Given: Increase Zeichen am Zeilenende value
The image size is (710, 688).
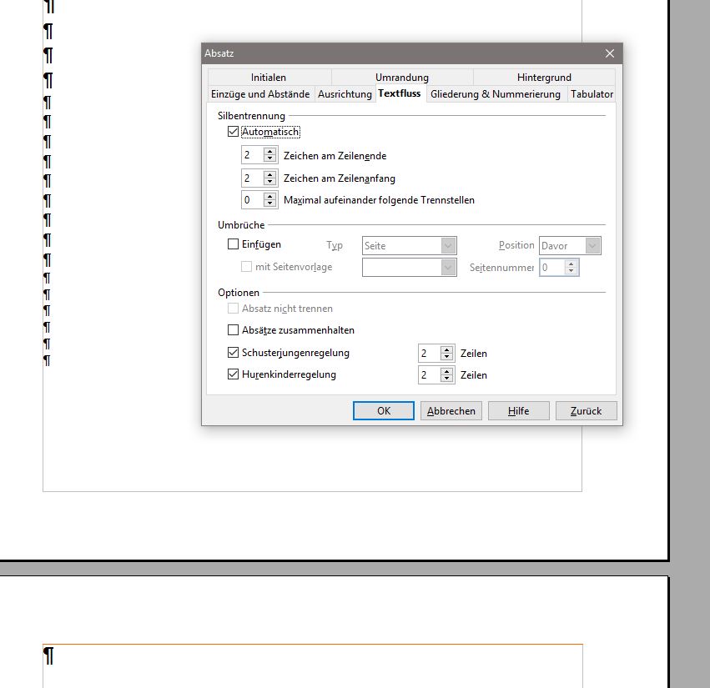Looking at the screenshot, I should pos(269,152).
